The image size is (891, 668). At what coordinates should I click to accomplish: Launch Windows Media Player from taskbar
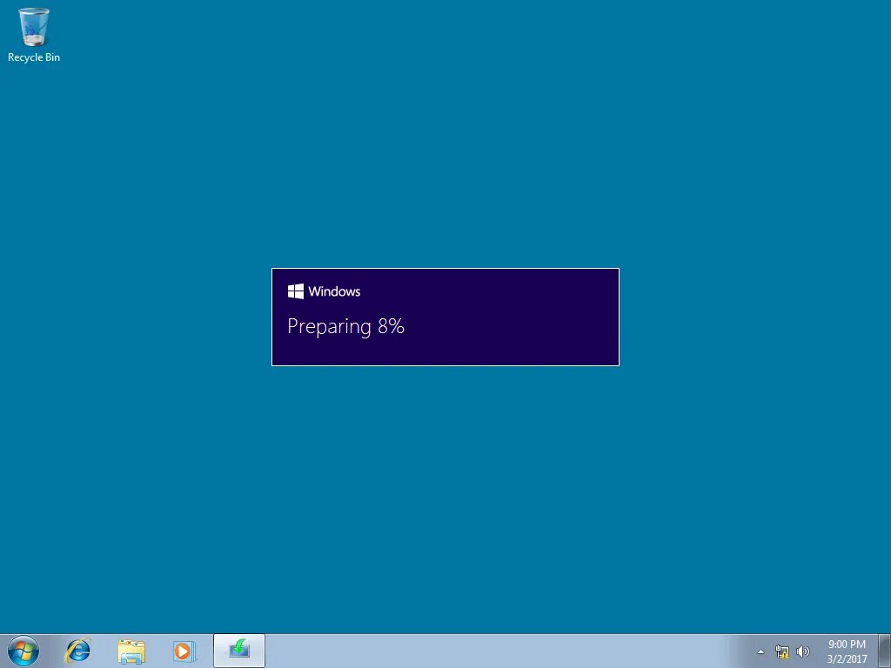point(184,651)
